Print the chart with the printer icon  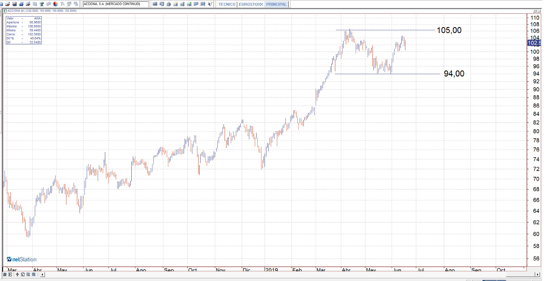21,4
